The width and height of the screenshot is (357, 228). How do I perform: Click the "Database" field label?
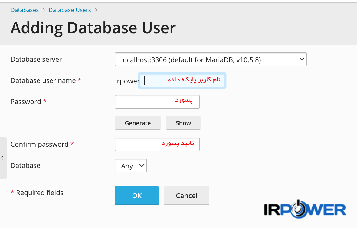[25, 165]
